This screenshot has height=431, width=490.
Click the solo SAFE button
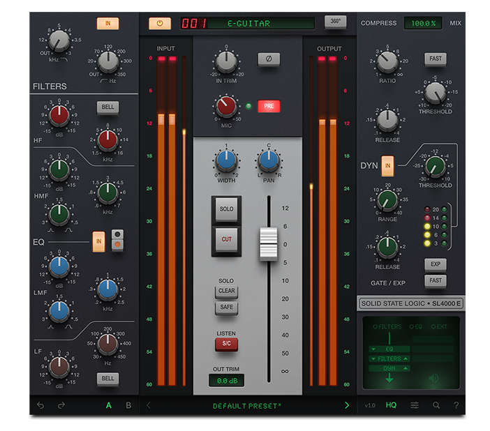click(x=226, y=308)
